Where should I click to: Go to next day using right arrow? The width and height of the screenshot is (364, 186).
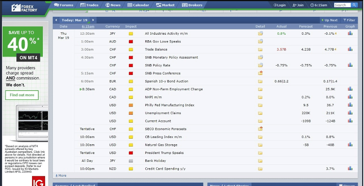93,20
